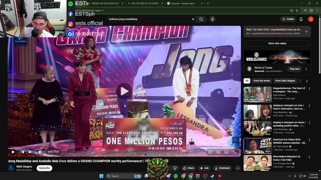
Task: Open YouTube notifications bell
Action: point(301,19)
